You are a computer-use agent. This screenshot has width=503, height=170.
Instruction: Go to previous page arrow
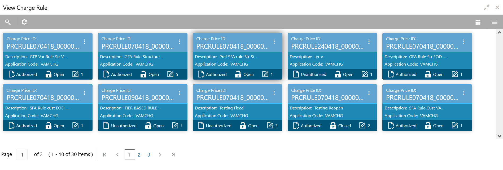click(x=117, y=155)
